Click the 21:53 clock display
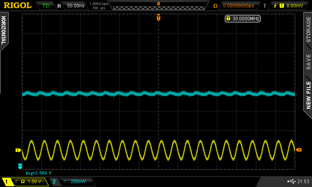This screenshot has width=312, height=187. (x=303, y=181)
